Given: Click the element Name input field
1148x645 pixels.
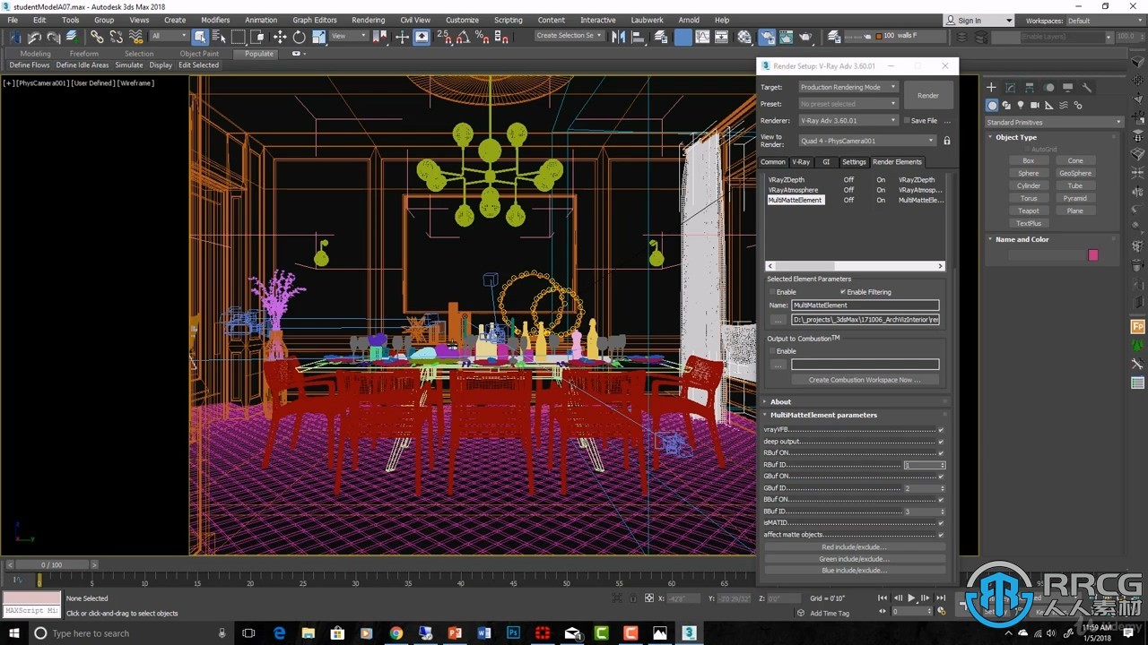Looking at the screenshot, I should (865, 305).
